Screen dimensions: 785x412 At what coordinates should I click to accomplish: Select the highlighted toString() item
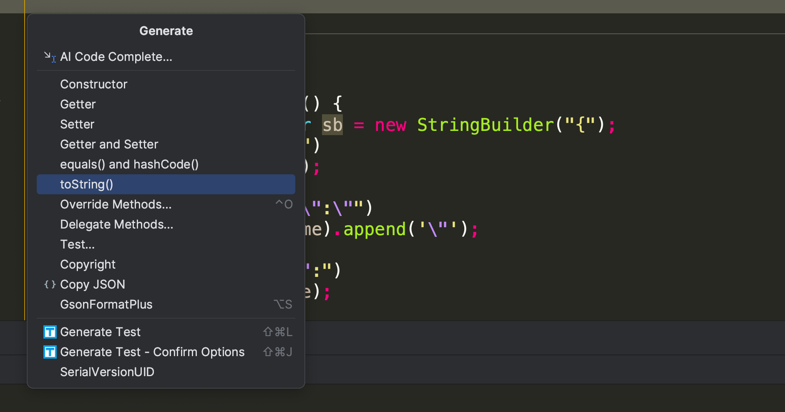(166, 184)
